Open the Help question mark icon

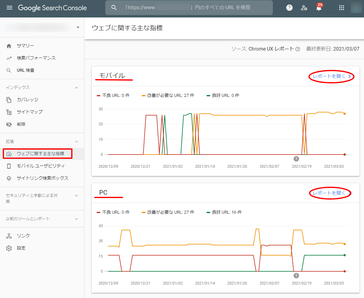[289, 8]
